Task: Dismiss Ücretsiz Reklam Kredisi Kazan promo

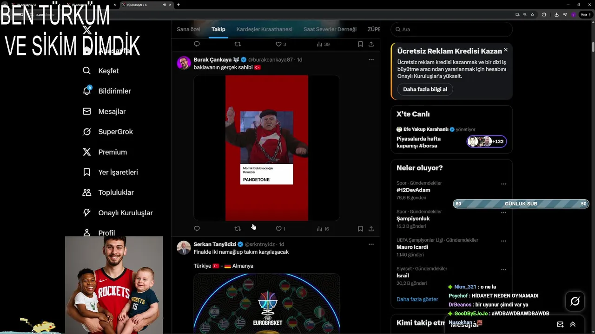Action: click(x=506, y=50)
